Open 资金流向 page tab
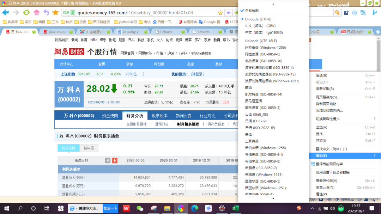The height and width of the screenshot is (214, 381). 110,116
